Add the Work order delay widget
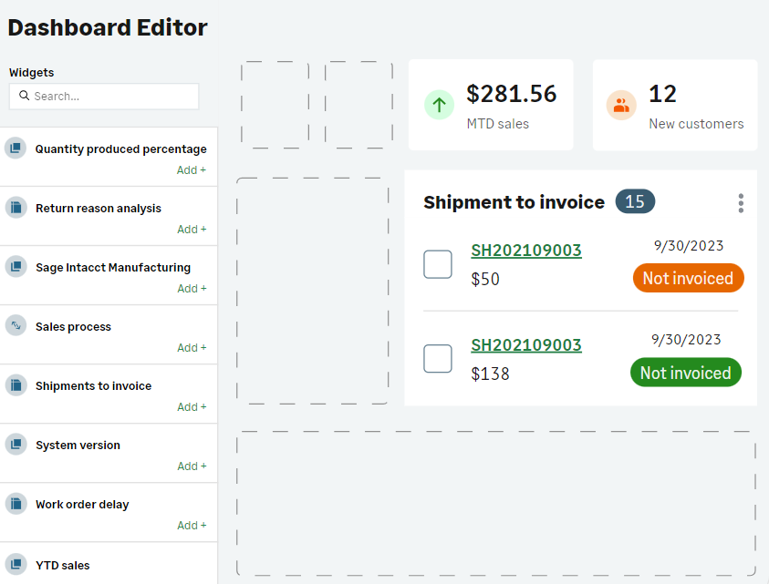 (191, 525)
